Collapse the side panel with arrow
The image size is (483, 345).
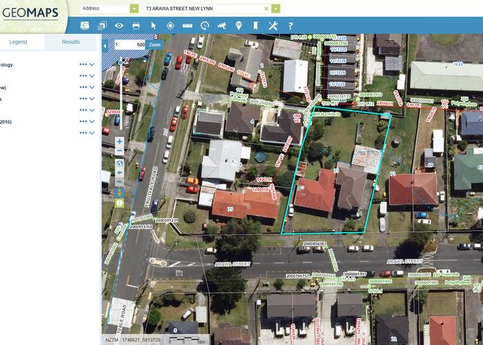[106, 44]
